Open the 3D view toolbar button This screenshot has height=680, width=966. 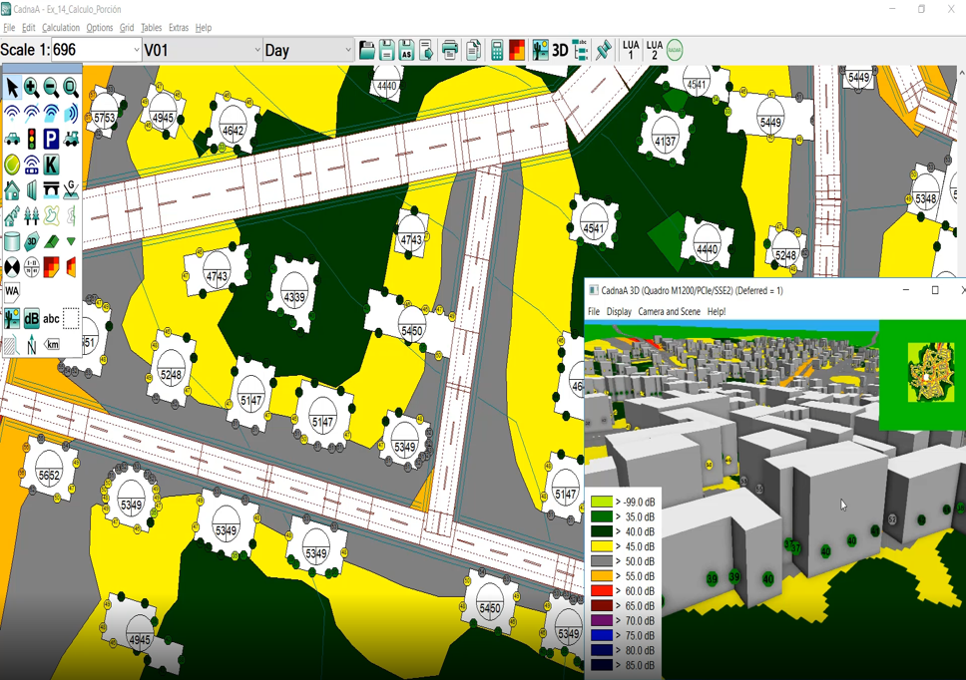[x=560, y=50]
